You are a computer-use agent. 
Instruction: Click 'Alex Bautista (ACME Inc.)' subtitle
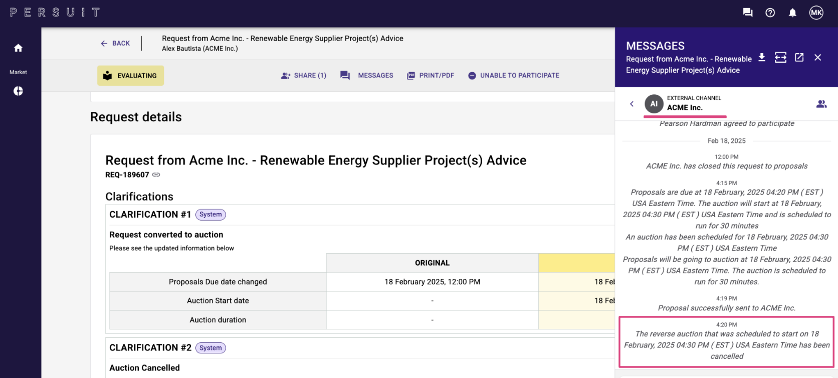tap(200, 49)
